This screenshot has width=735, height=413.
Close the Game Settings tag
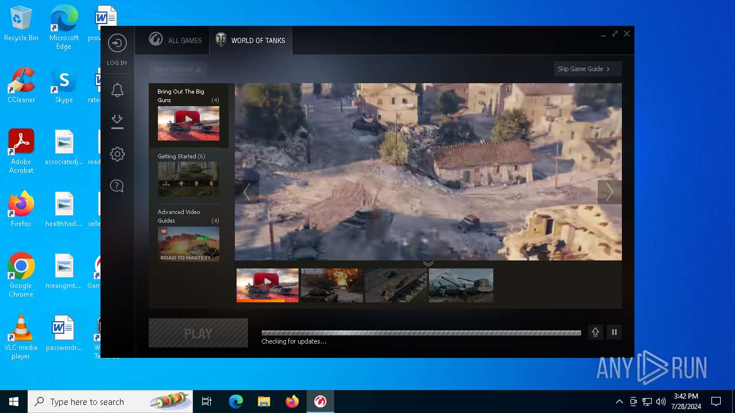click(198, 69)
